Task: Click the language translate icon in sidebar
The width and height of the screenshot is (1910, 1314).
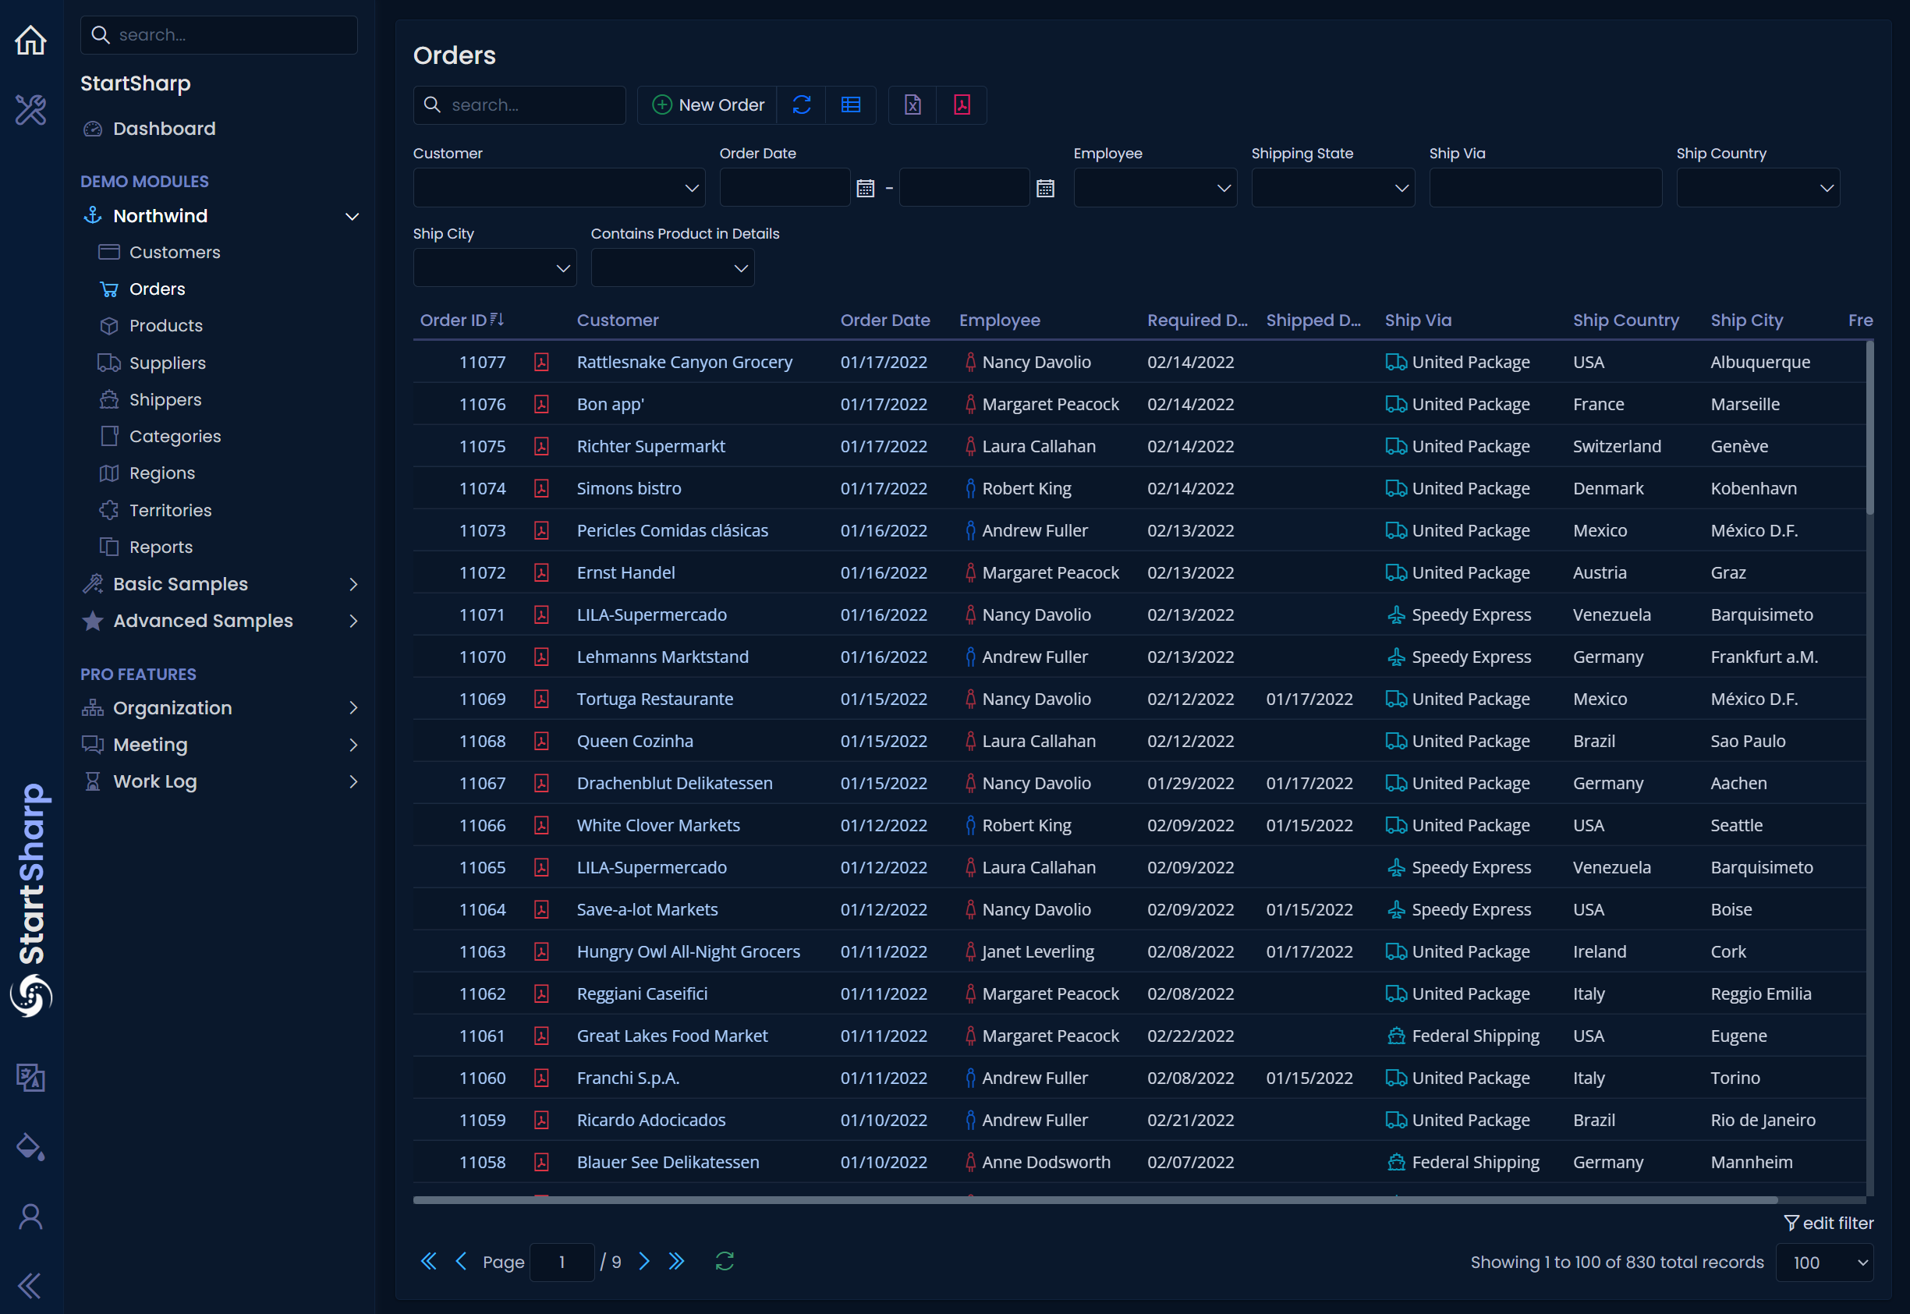Action: (x=30, y=1077)
